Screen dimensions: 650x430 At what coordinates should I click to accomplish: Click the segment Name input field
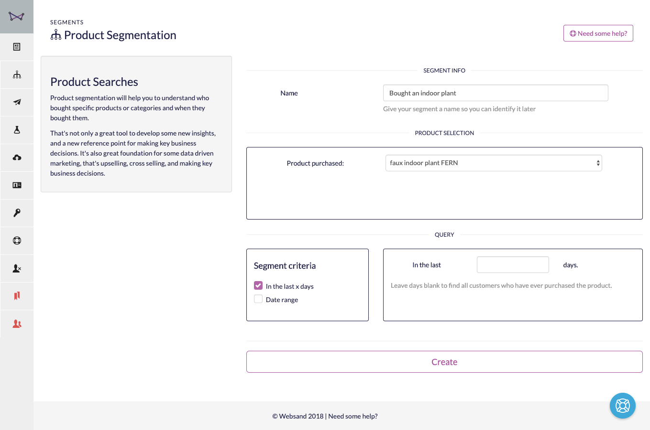click(x=496, y=93)
